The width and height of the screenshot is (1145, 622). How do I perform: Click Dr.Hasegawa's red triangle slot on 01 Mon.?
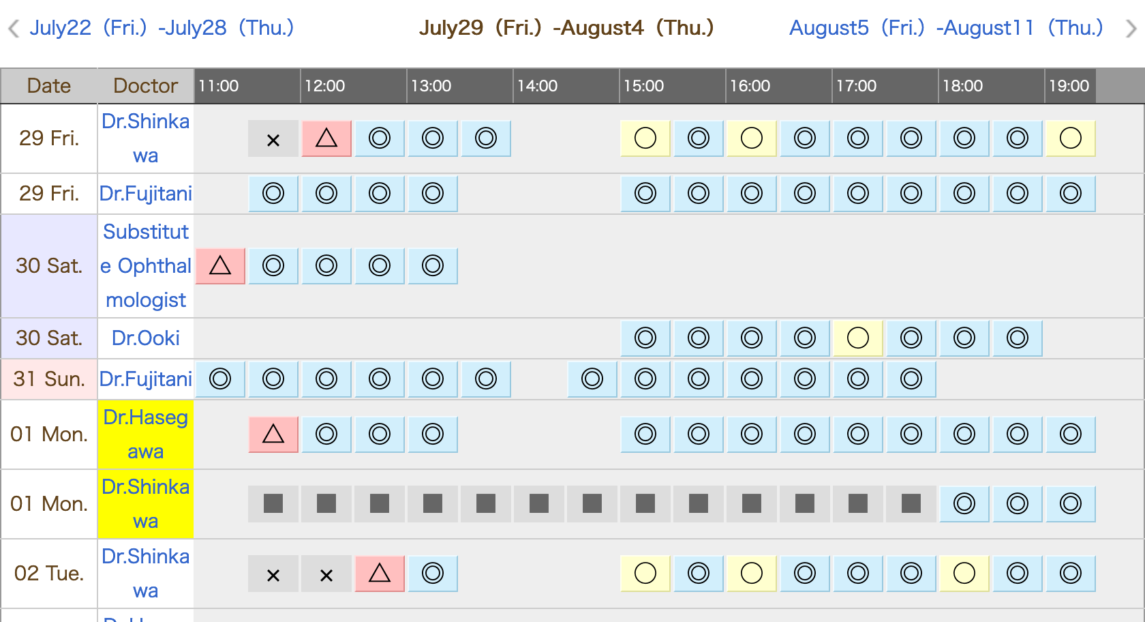coord(273,434)
